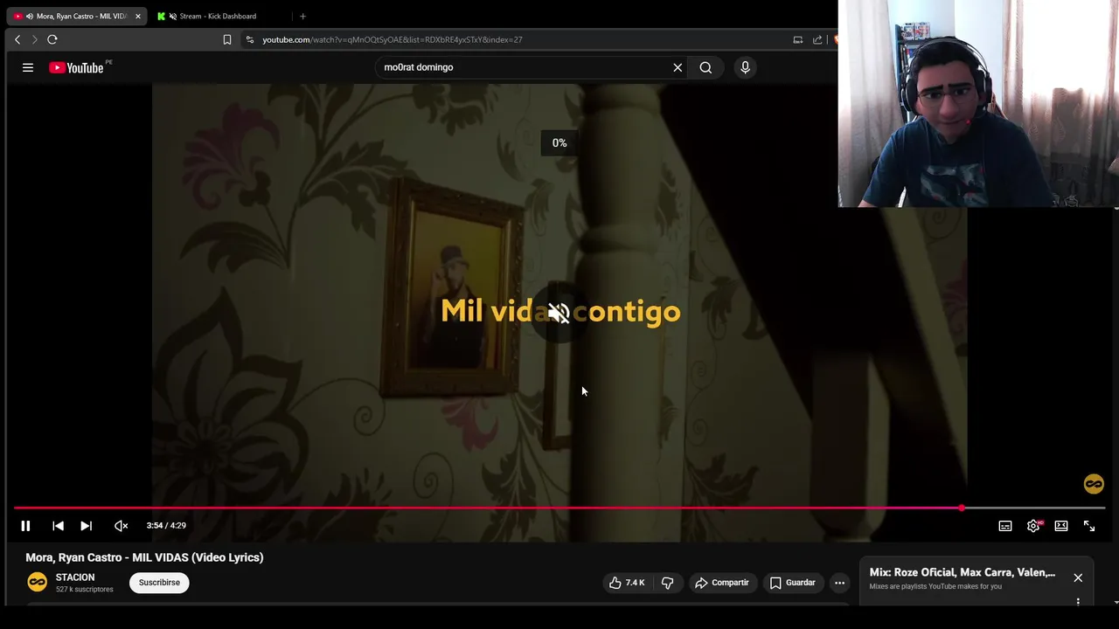This screenshot has height=629, width=1119.
Task: Switch player to theater mode
Action: pyautogui.click(x=1061, y=526)
